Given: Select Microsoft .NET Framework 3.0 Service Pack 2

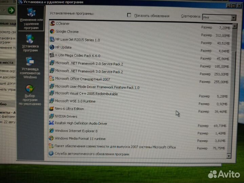Looking at the screenshot, I should tap(89, 72).
